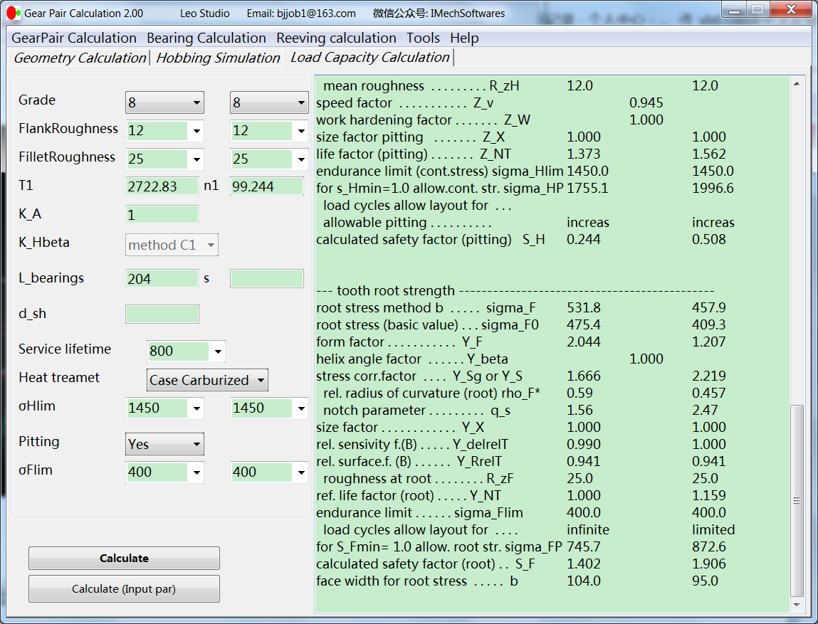
Task: Click the 'rel. surface.f. (B) Y_RrelT' line
Action: click(520, 461)
